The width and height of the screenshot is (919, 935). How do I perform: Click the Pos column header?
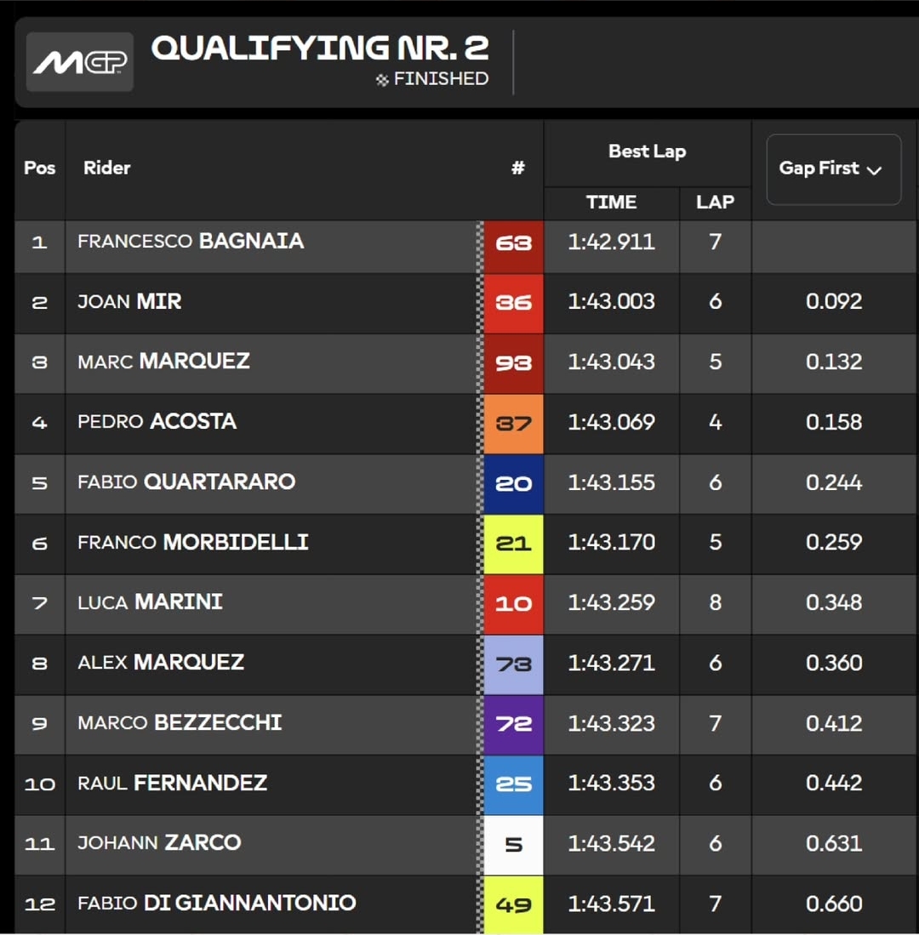click(39, 168)
